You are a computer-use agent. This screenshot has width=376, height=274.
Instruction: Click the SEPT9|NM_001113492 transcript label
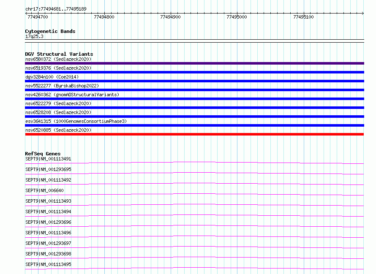(48, 180)
